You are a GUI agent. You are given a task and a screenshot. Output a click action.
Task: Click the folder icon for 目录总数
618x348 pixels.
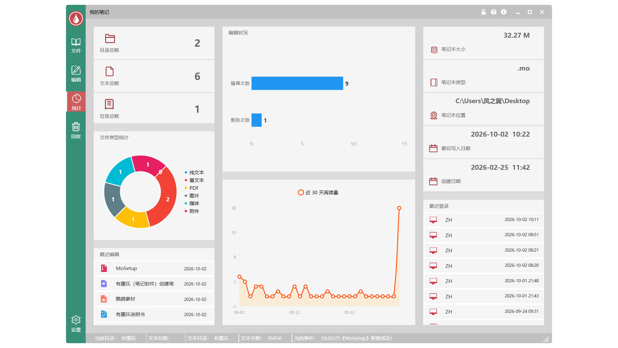pos(110,39)
